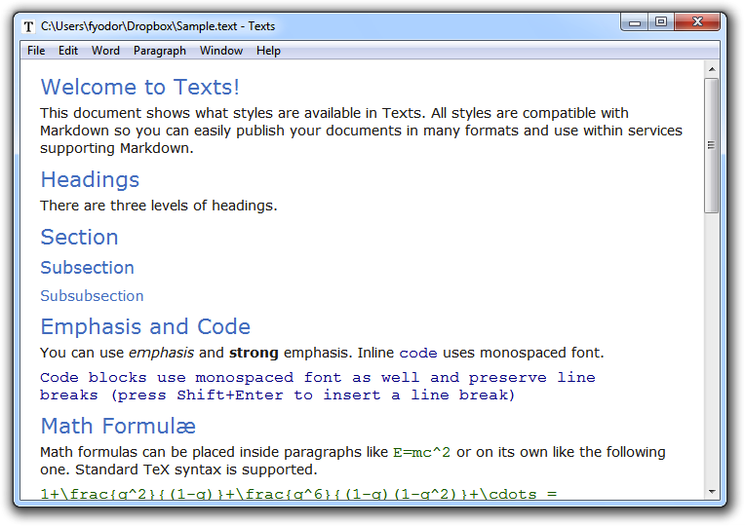Click the scrollbar down arrow
This screenshot has width=745, height=526.
(712, 492)
